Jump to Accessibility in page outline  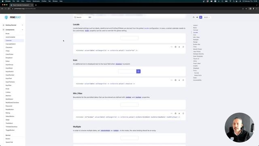tap(197, 80)
